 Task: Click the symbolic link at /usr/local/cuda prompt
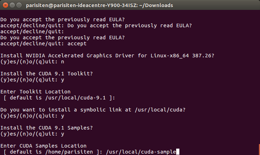coord(93,110)
